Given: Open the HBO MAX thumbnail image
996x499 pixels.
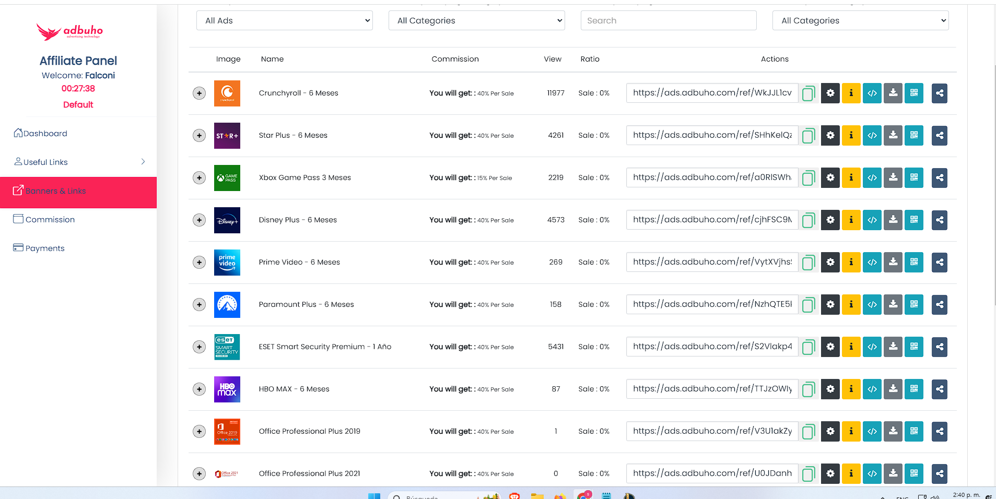Looking at the screenshot, I should (227, 389).
